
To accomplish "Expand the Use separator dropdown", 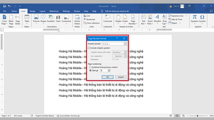I will coord(125,56).
